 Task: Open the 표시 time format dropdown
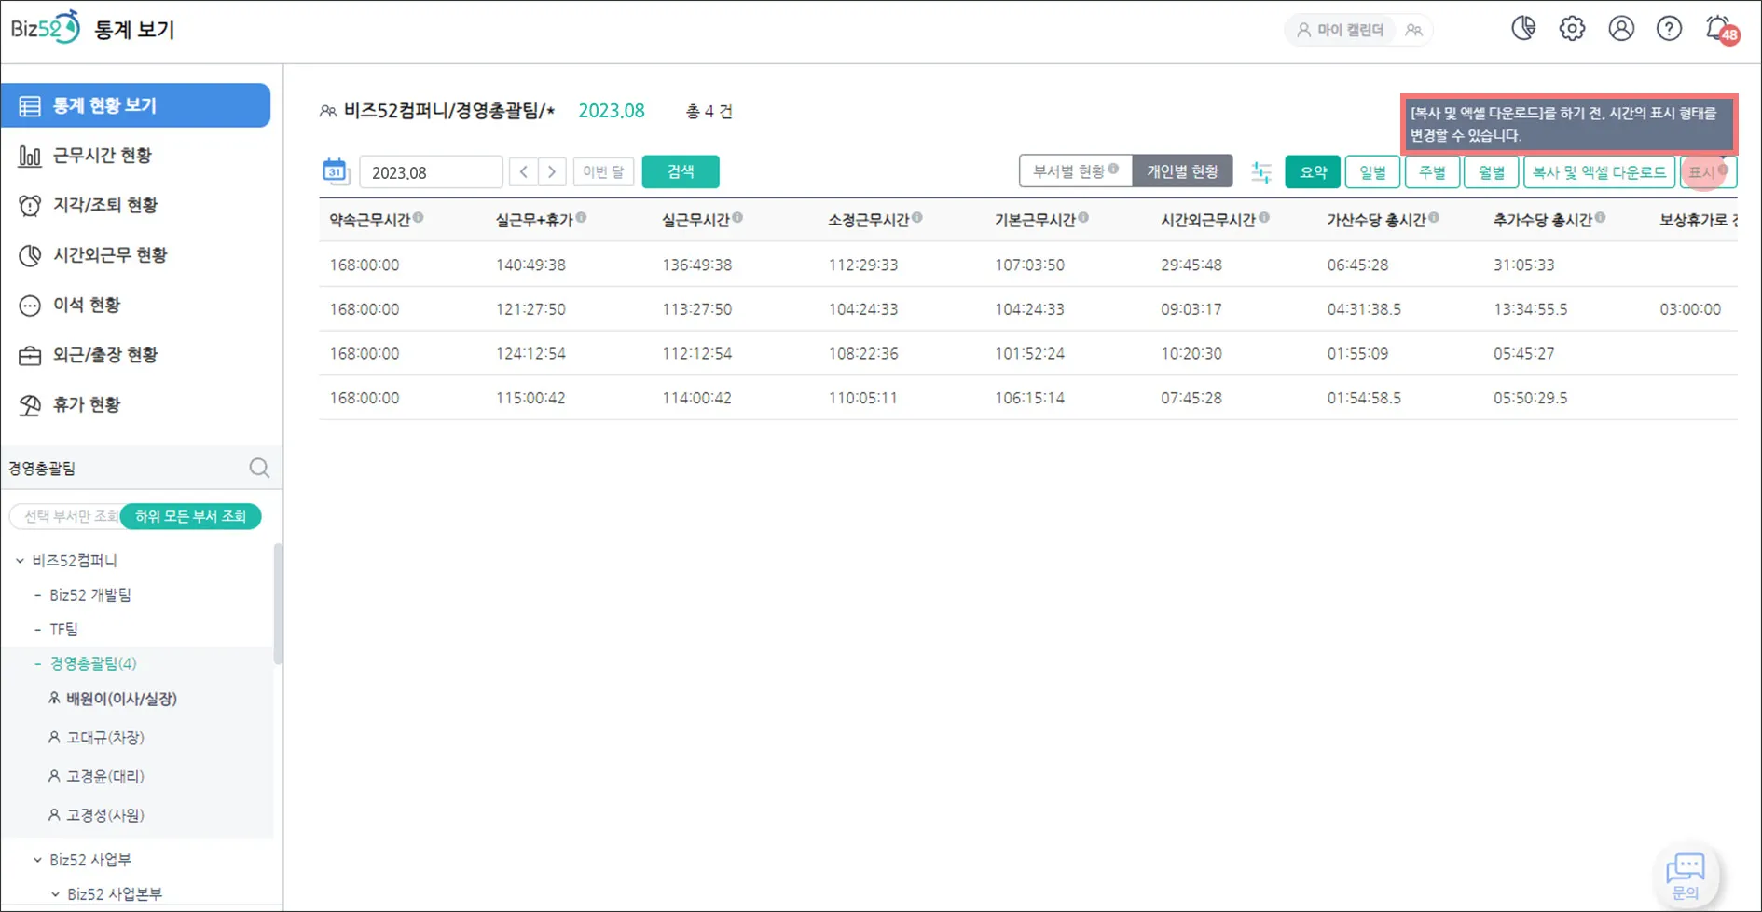tap(1708, 171)
